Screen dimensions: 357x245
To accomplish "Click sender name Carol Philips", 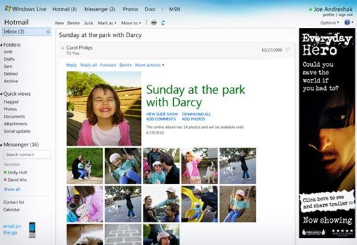I will (79, 48).
